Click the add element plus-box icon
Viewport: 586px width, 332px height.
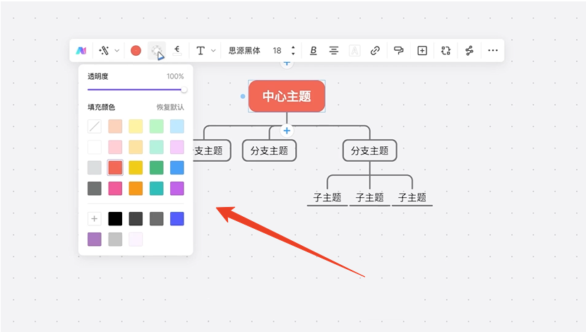pos(422,51)
